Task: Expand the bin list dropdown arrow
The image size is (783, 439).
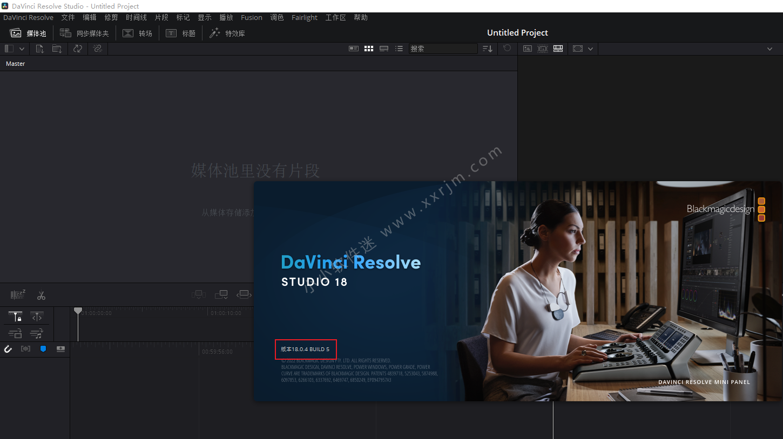Action: (x=22, y=49)
